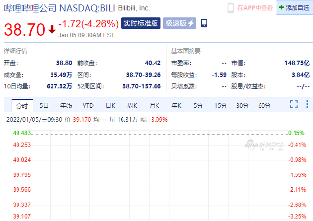Click the 基本面摘要 section heading

186,51
